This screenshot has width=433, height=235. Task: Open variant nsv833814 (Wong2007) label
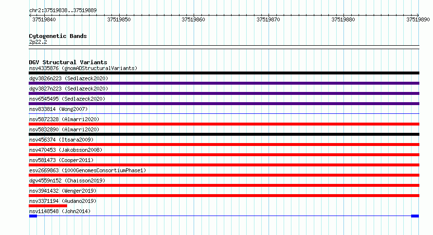click(58, 109)
